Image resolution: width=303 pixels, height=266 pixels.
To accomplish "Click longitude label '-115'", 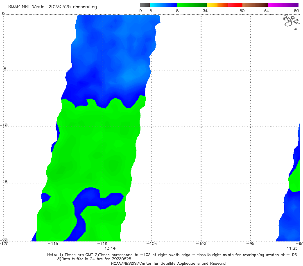I will coord(53,243).
